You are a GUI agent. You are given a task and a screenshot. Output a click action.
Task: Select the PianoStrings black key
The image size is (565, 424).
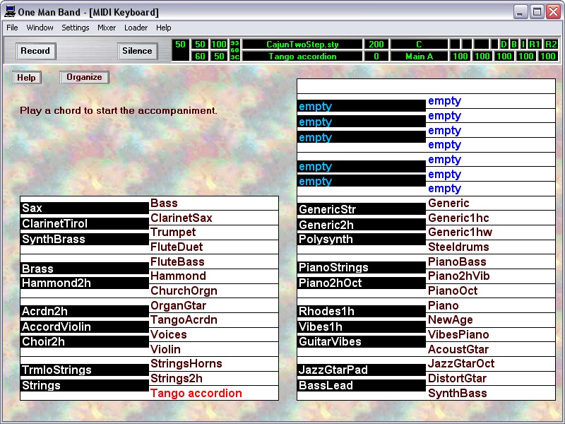pos(362,268)
